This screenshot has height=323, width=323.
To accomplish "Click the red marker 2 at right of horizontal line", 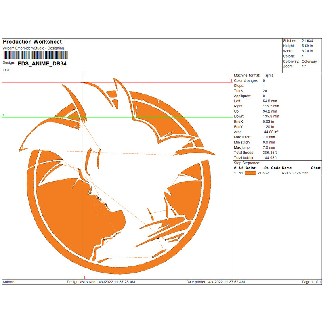I will [x=231, y=81].
